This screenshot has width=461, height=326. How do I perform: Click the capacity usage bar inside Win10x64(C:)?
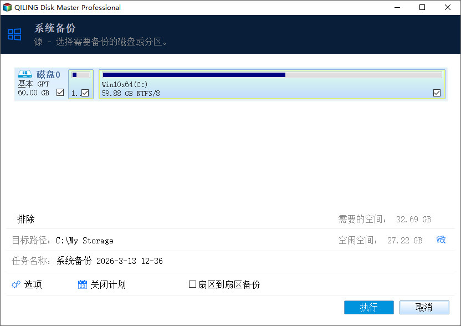pyautogui.click(x=222, y=74)
